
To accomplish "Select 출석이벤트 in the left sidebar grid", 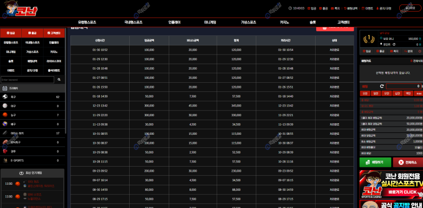I will [x=54, y=70].
